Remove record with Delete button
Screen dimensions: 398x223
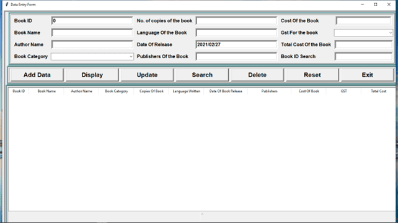257,75
